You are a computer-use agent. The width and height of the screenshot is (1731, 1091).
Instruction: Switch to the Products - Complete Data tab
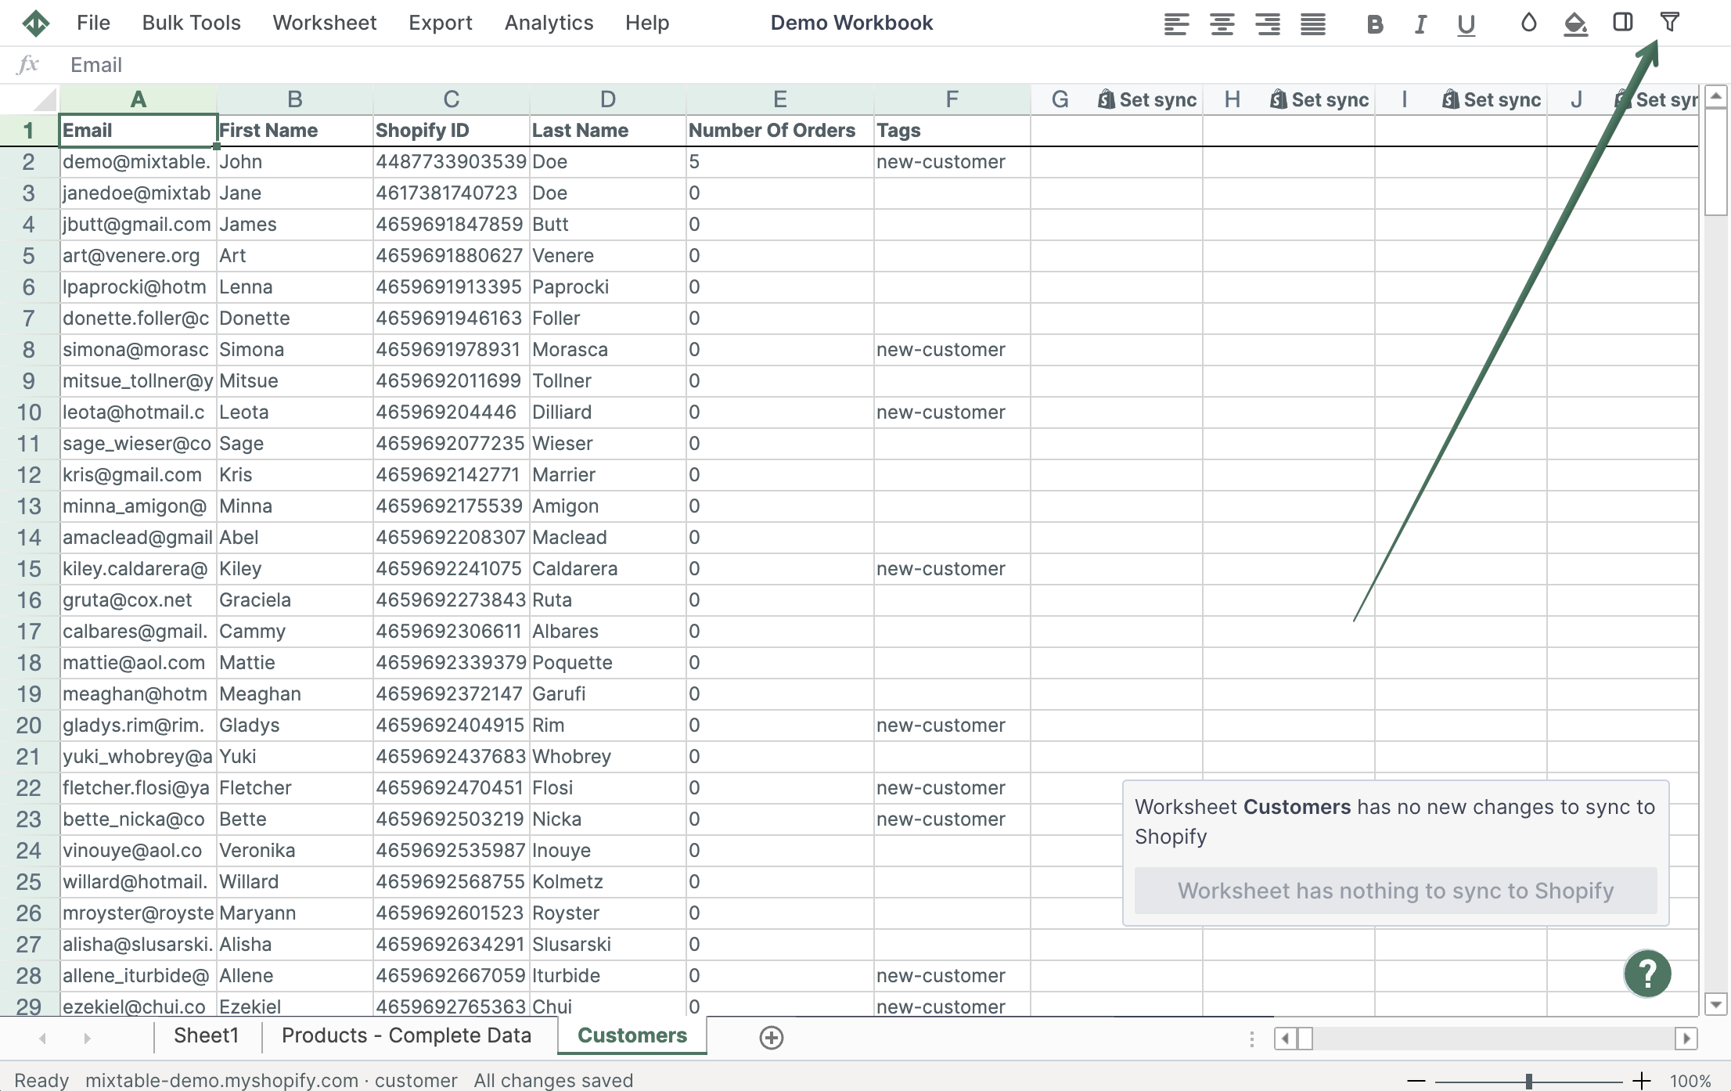(x=407, y=1035)
